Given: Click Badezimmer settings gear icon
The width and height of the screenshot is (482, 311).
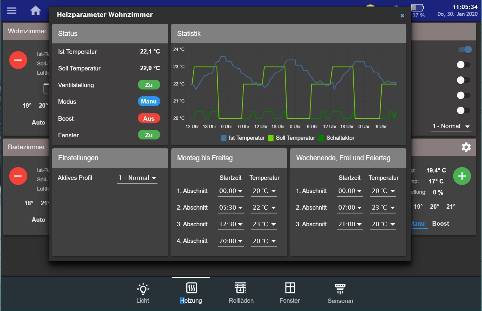Looking at the screenshot, I should 466,147.
